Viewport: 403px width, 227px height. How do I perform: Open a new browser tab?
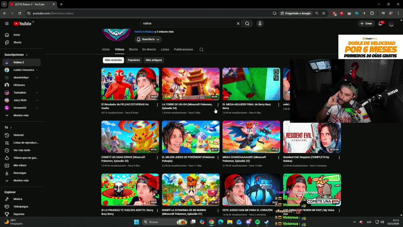click(x=61, y=4)
